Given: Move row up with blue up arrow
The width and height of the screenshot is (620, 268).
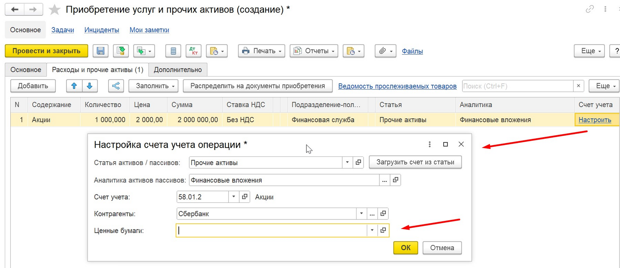Looking at the screenshot, I should (x=74, y=86).
